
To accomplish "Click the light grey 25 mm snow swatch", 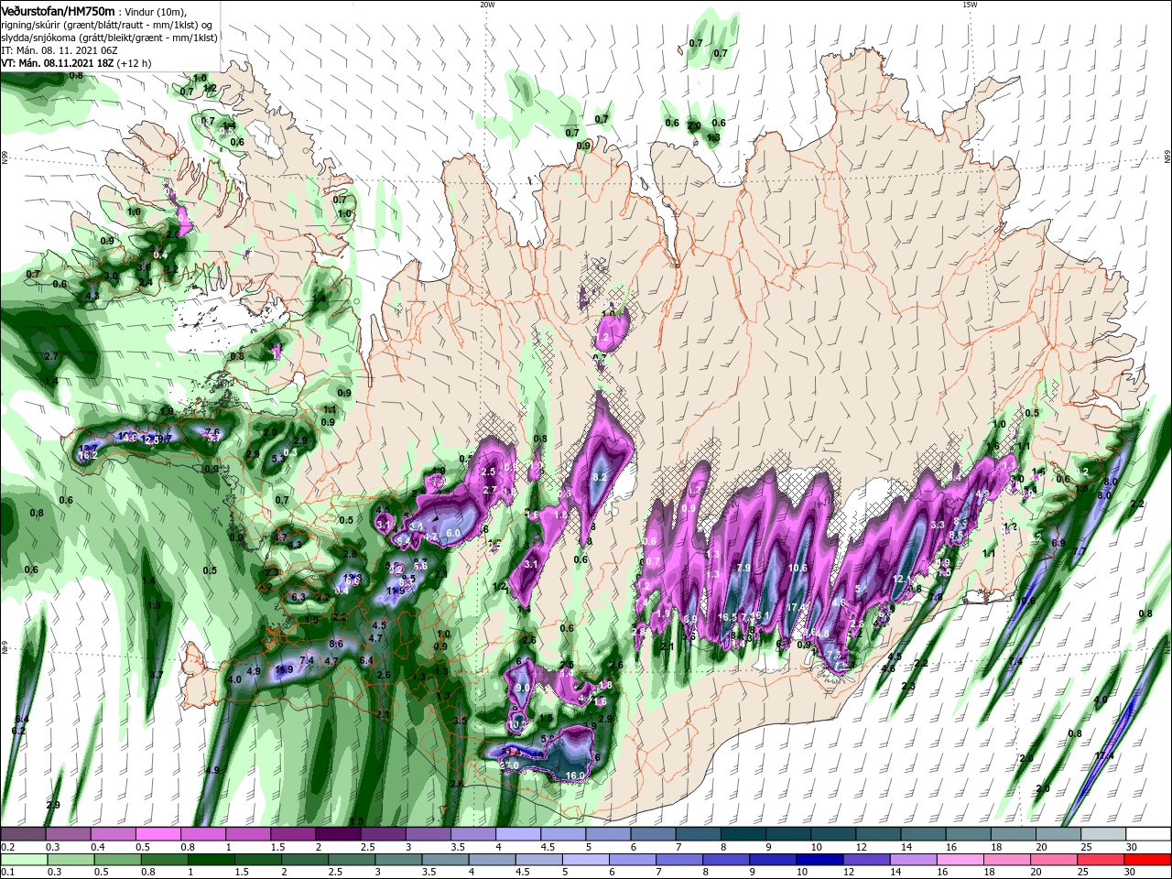I will click(x=1103, y=834).
